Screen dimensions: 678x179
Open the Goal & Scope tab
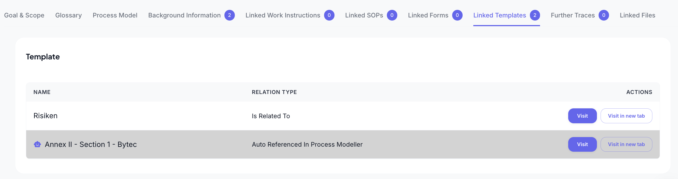coord(24,15)
